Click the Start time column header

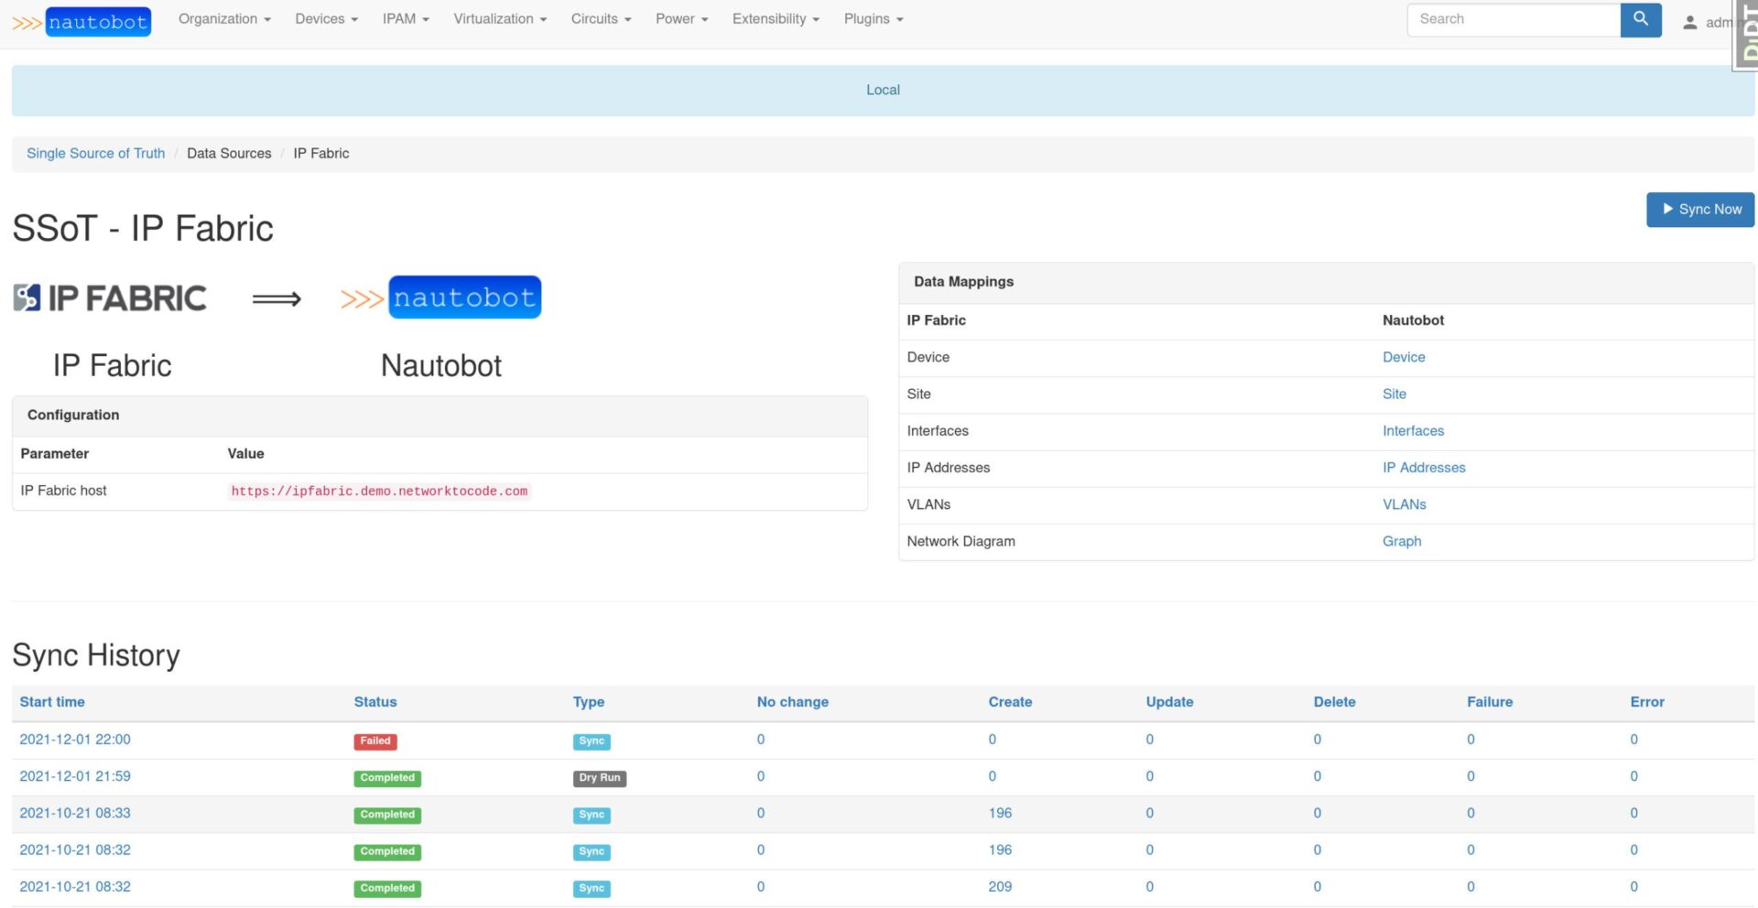point(52,702)
